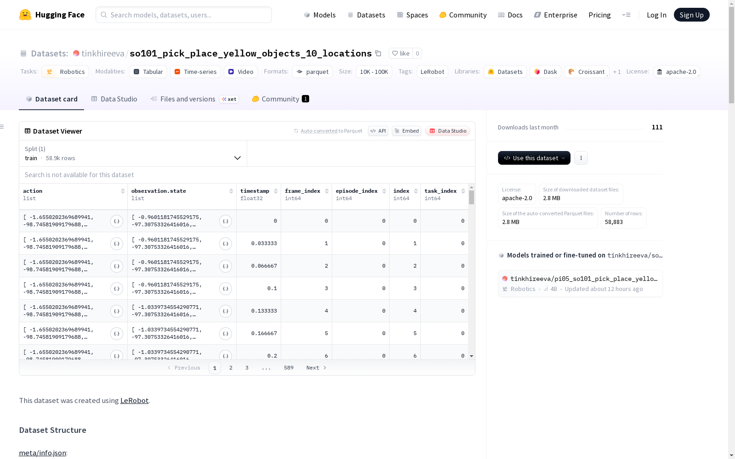Click the Log In link
Screen dimensions: 735x459
pos(656,15)
